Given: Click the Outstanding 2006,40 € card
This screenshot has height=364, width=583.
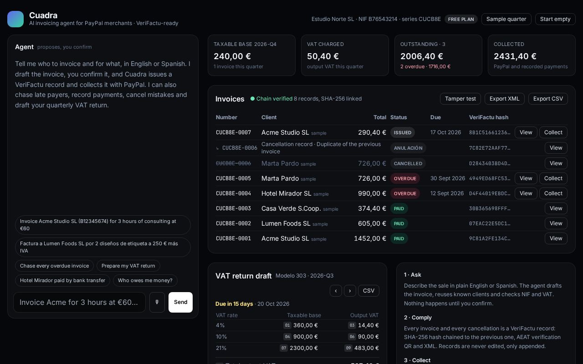Looking at the screenshot, I should pyautogui.click(x=438, y=55).
